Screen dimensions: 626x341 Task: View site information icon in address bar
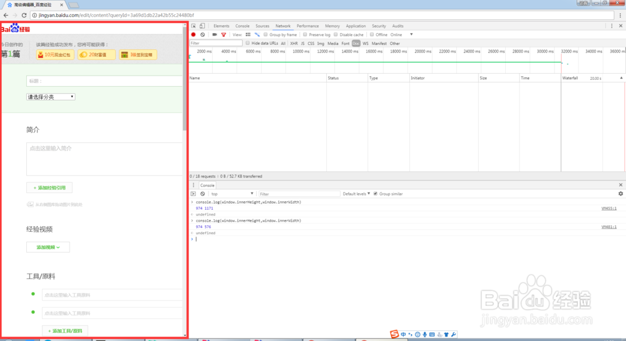click(x=34, y=15)
